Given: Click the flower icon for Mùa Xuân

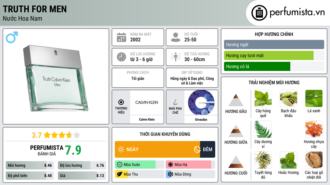Looking at the screenshot, I should click(x=120, y=165).
